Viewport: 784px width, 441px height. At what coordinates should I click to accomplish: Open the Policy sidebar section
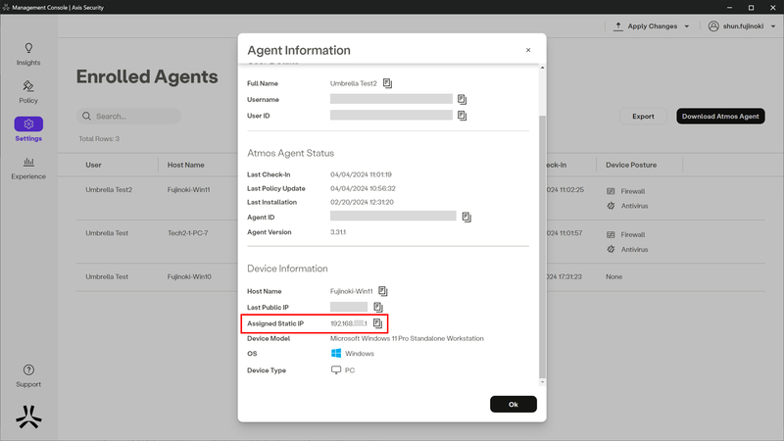pyautogui.click(x=28, y=92)
